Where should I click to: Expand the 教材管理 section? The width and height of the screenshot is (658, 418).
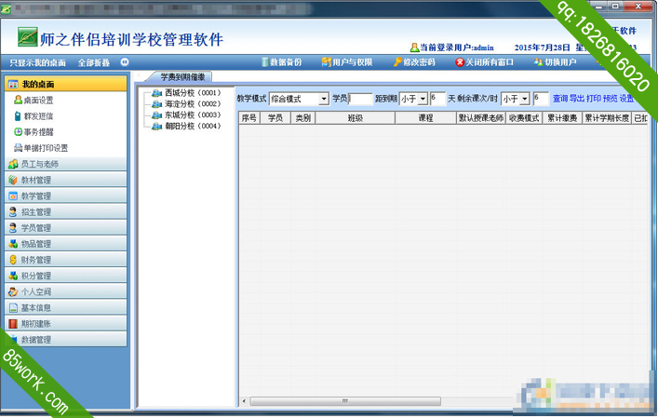[66, 180]
